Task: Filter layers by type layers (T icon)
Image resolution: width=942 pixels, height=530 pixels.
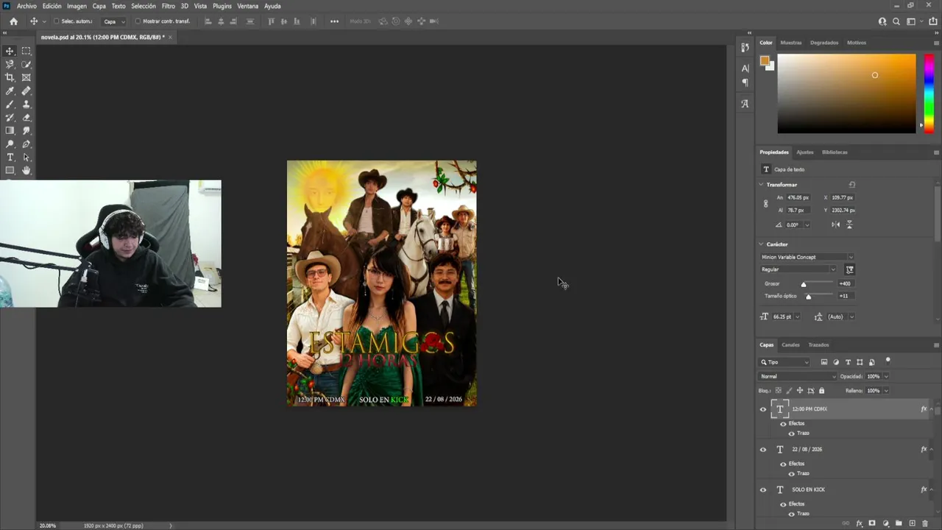Action: (848, 362)
